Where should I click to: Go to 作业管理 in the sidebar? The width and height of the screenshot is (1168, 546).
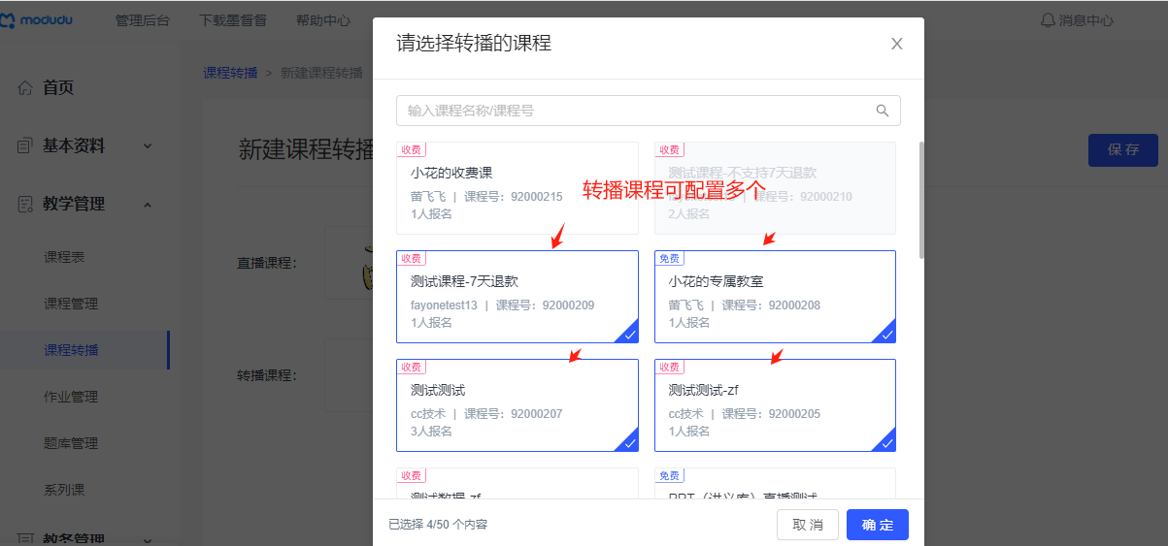71,397
